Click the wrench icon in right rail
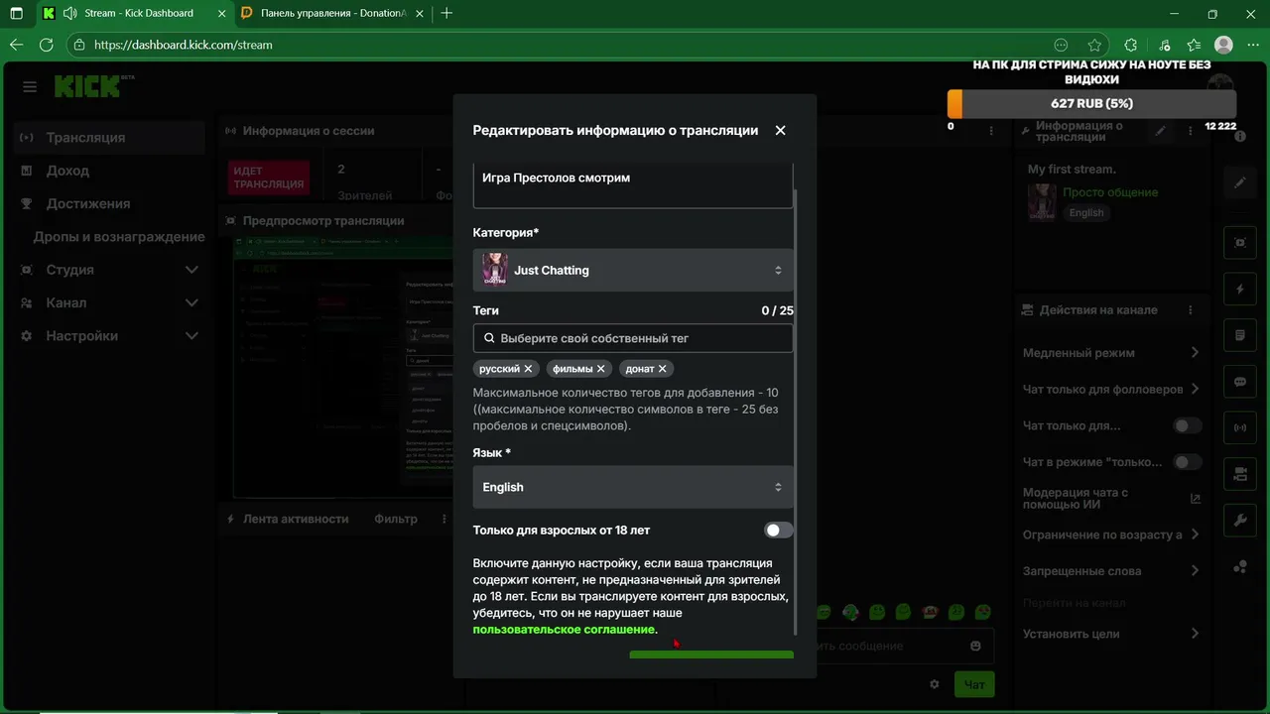The width and height of the screenshot is (1270, 714). tap(1240, 521)
